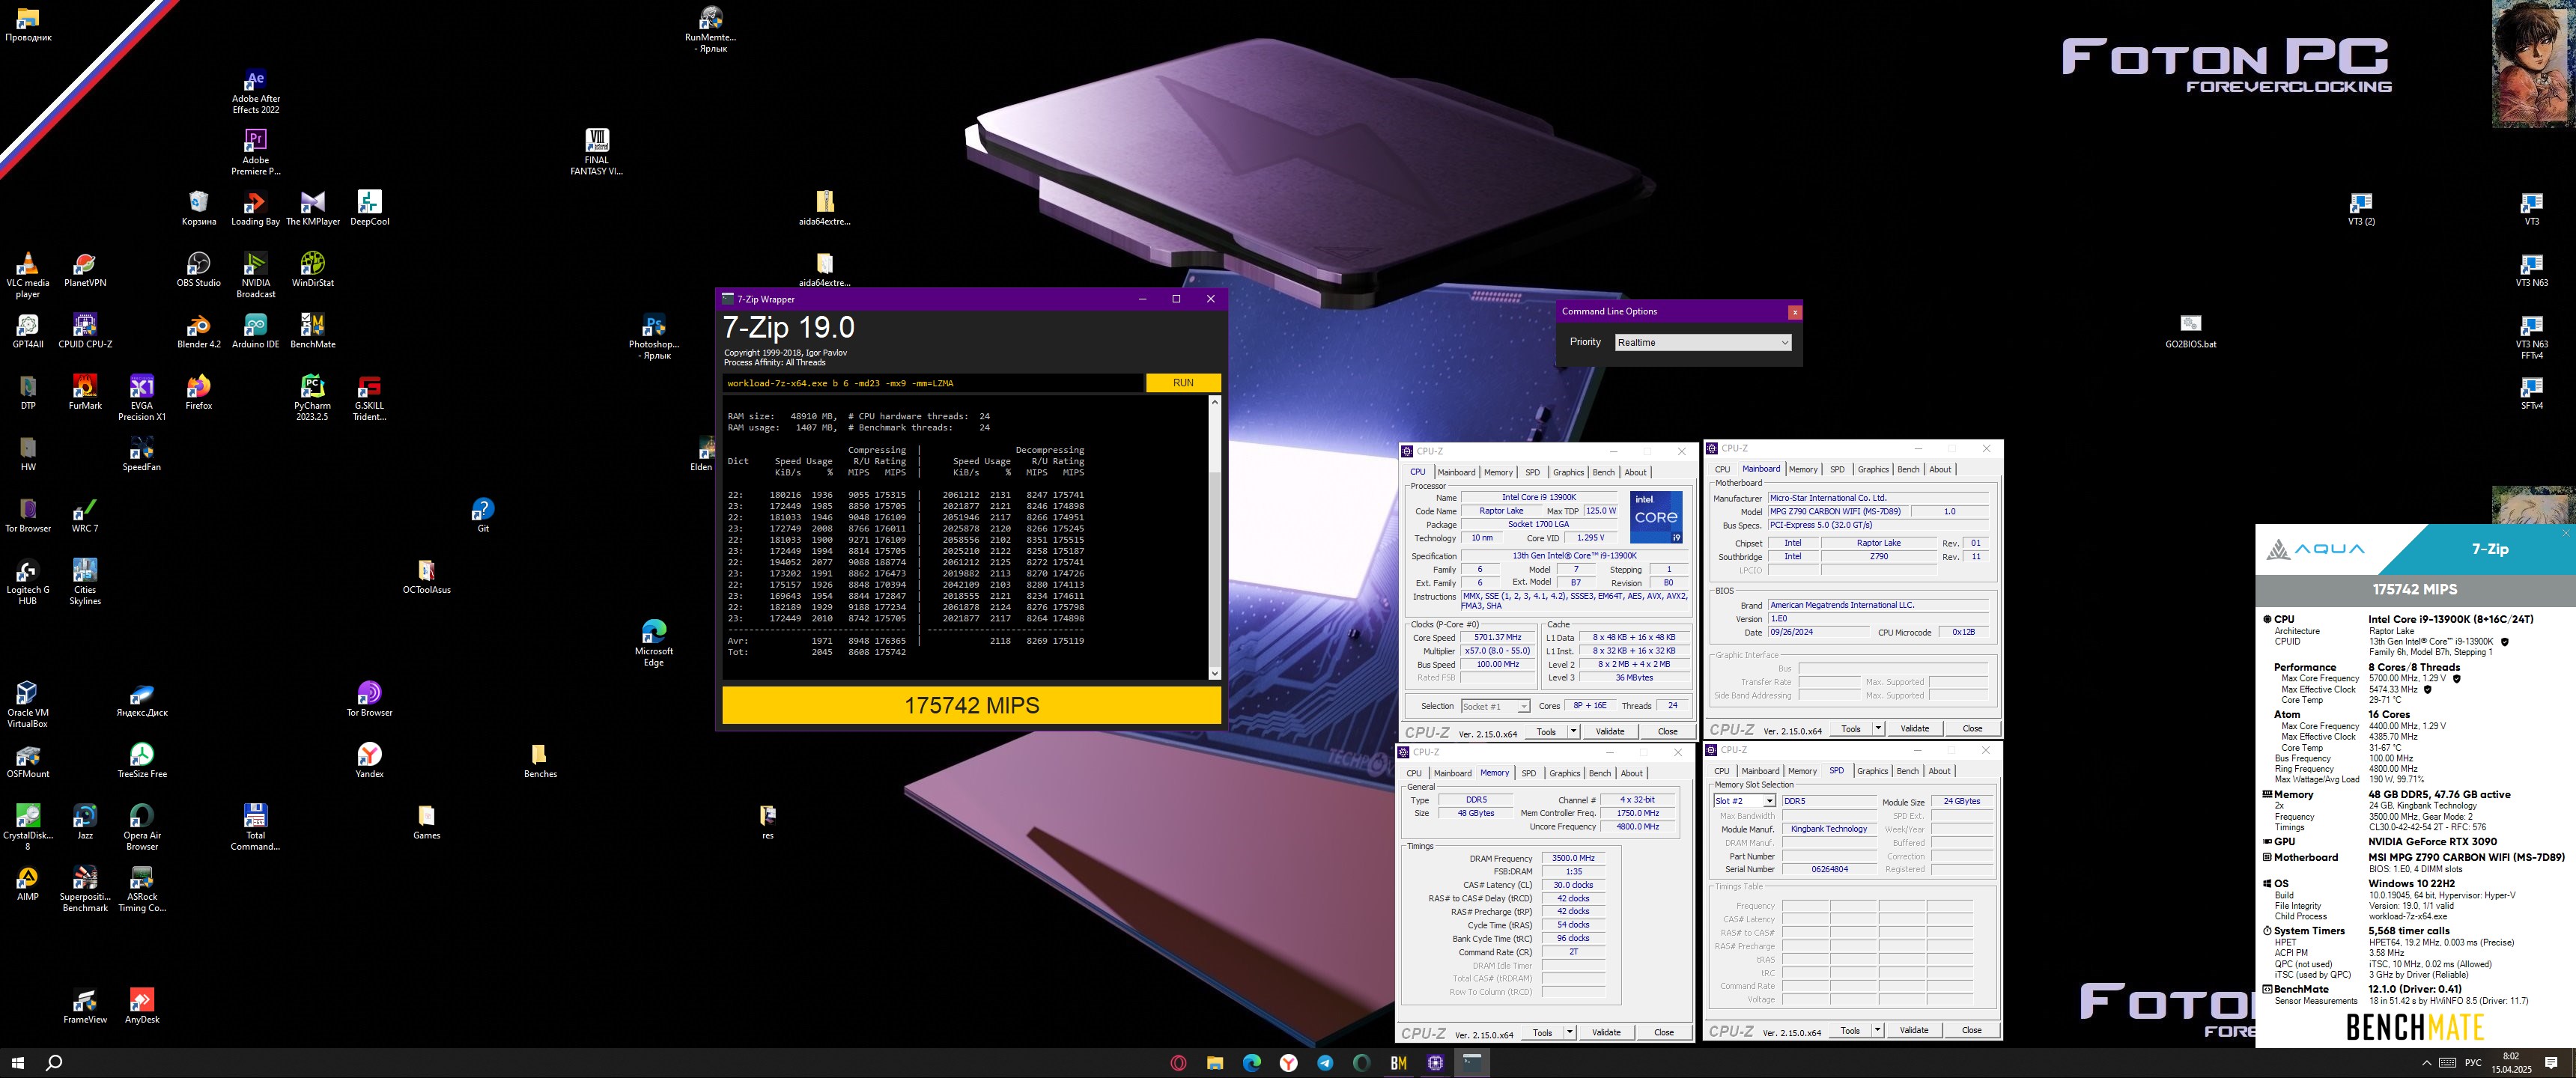Click the Opera taskbar icon

pyautogui.click(x=1178, y=1063)
